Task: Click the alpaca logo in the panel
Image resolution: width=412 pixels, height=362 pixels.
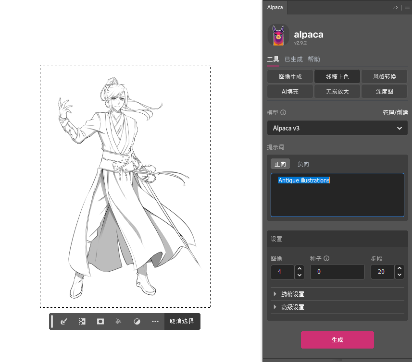Action: 278,35
